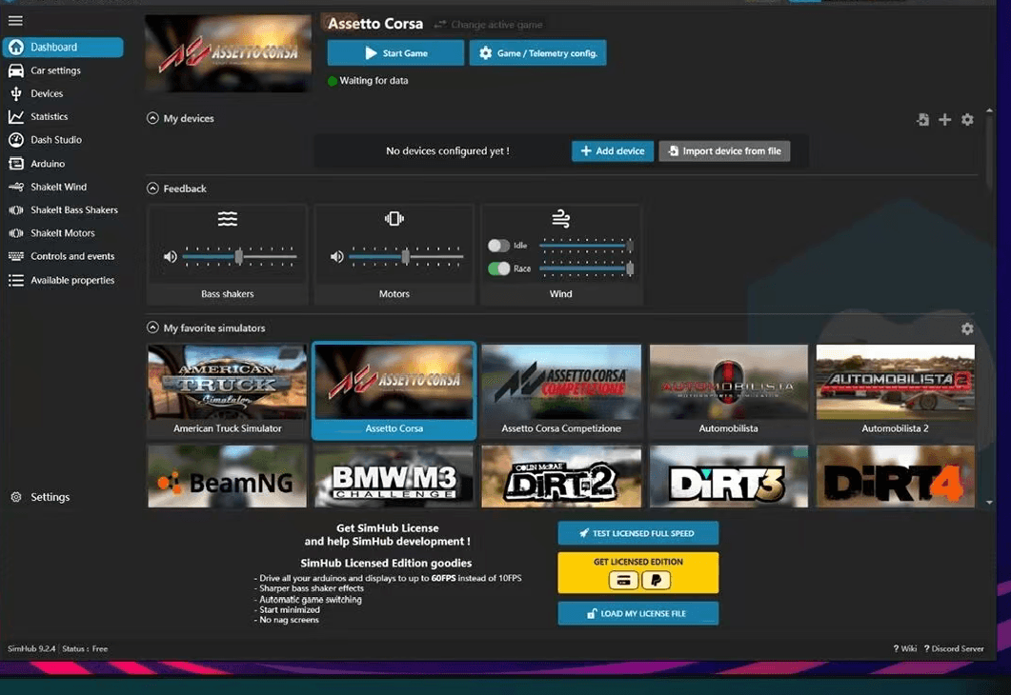The width and height of the screenshot is (1011, 695).
Task: Click the ShakeIt Bass Shakers icon
Action: click(x=16, y=210)
